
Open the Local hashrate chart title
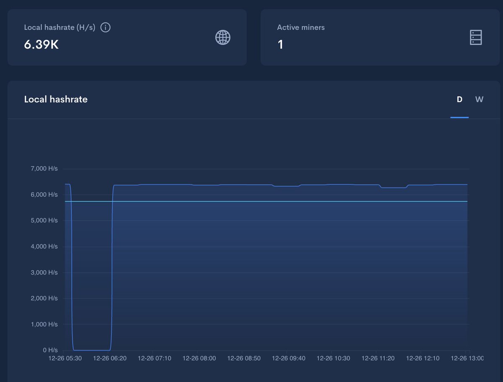(x=56, y=99)
